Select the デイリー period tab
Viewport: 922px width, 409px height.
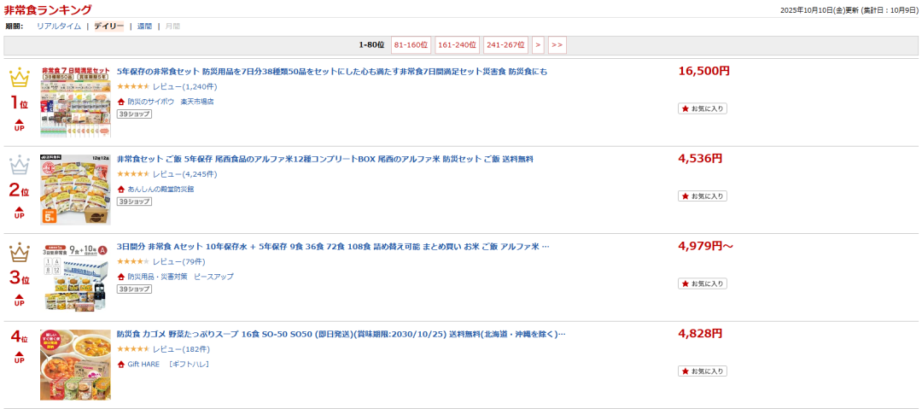108,26
